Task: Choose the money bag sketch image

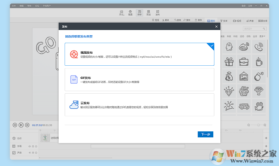Action: pos(229,76)
